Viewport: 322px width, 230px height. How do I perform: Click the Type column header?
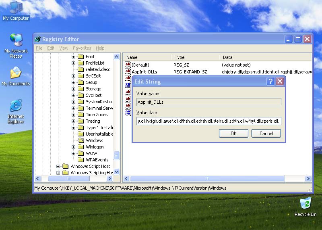(x=195, y=57)
